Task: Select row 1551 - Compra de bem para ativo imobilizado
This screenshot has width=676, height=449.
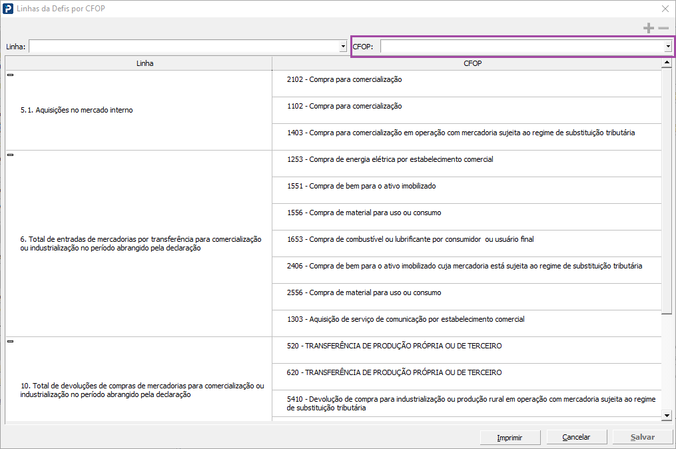Action: point(466,187)
